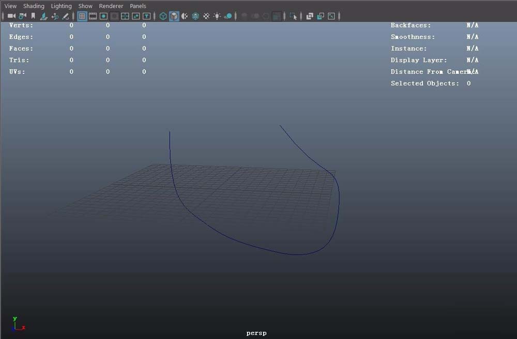517x339 pixels.
Task: Click the Select Camera icon
Action: click(x=11, y=16)
